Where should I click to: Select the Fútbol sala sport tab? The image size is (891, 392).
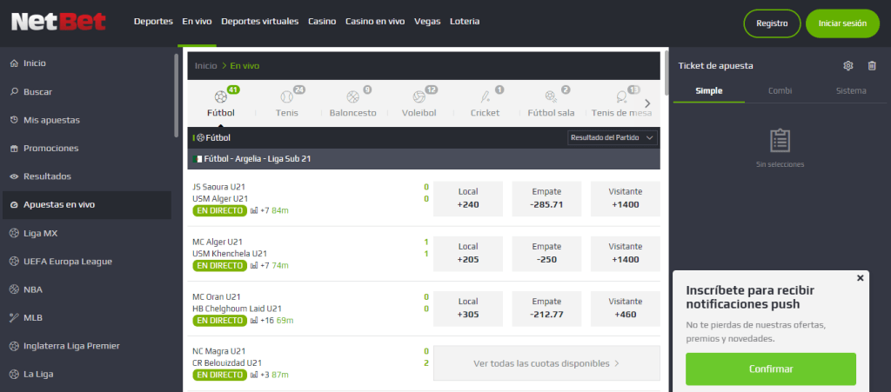click(x=551, y=103)
